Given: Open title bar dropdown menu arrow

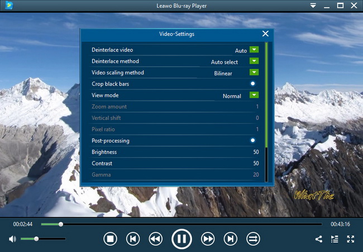Looking at the screenshot, I should coord(313,6).
